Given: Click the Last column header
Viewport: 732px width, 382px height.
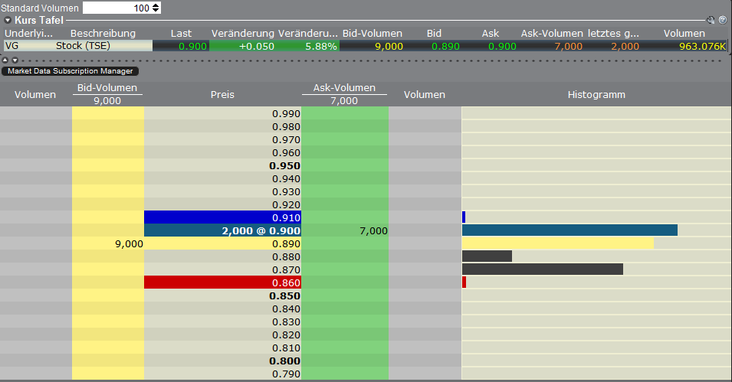Looking at the screenshot, I should [x=181, y=33].
